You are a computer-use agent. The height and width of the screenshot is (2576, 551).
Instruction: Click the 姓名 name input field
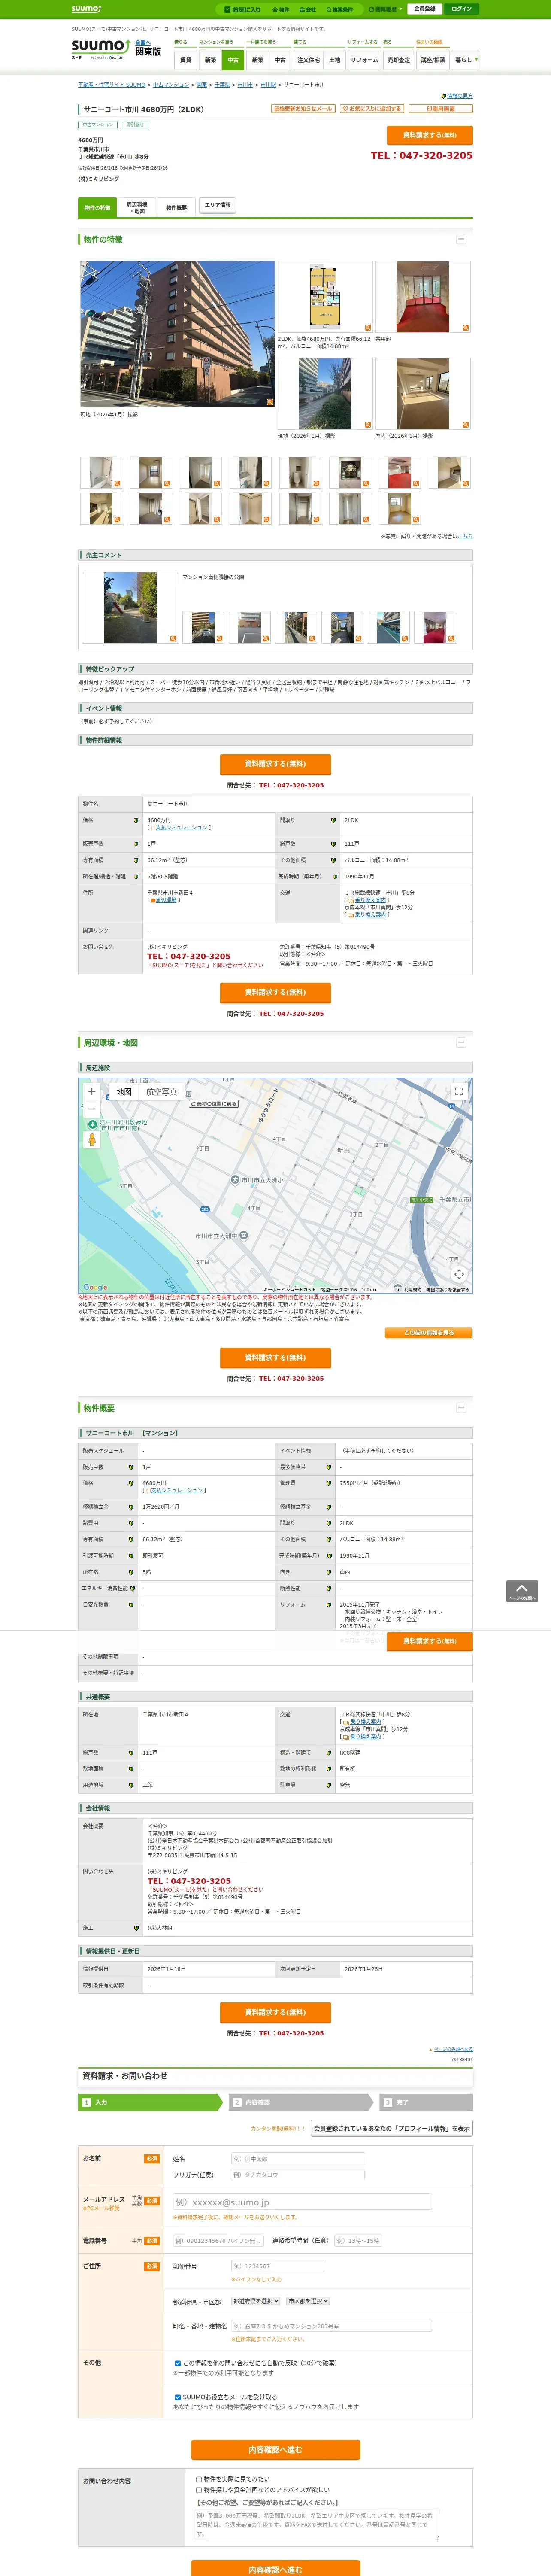tap(298, 2158)
